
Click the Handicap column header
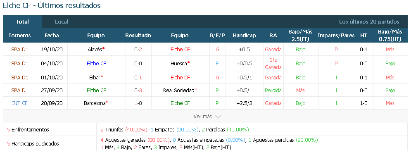[244, 36]
